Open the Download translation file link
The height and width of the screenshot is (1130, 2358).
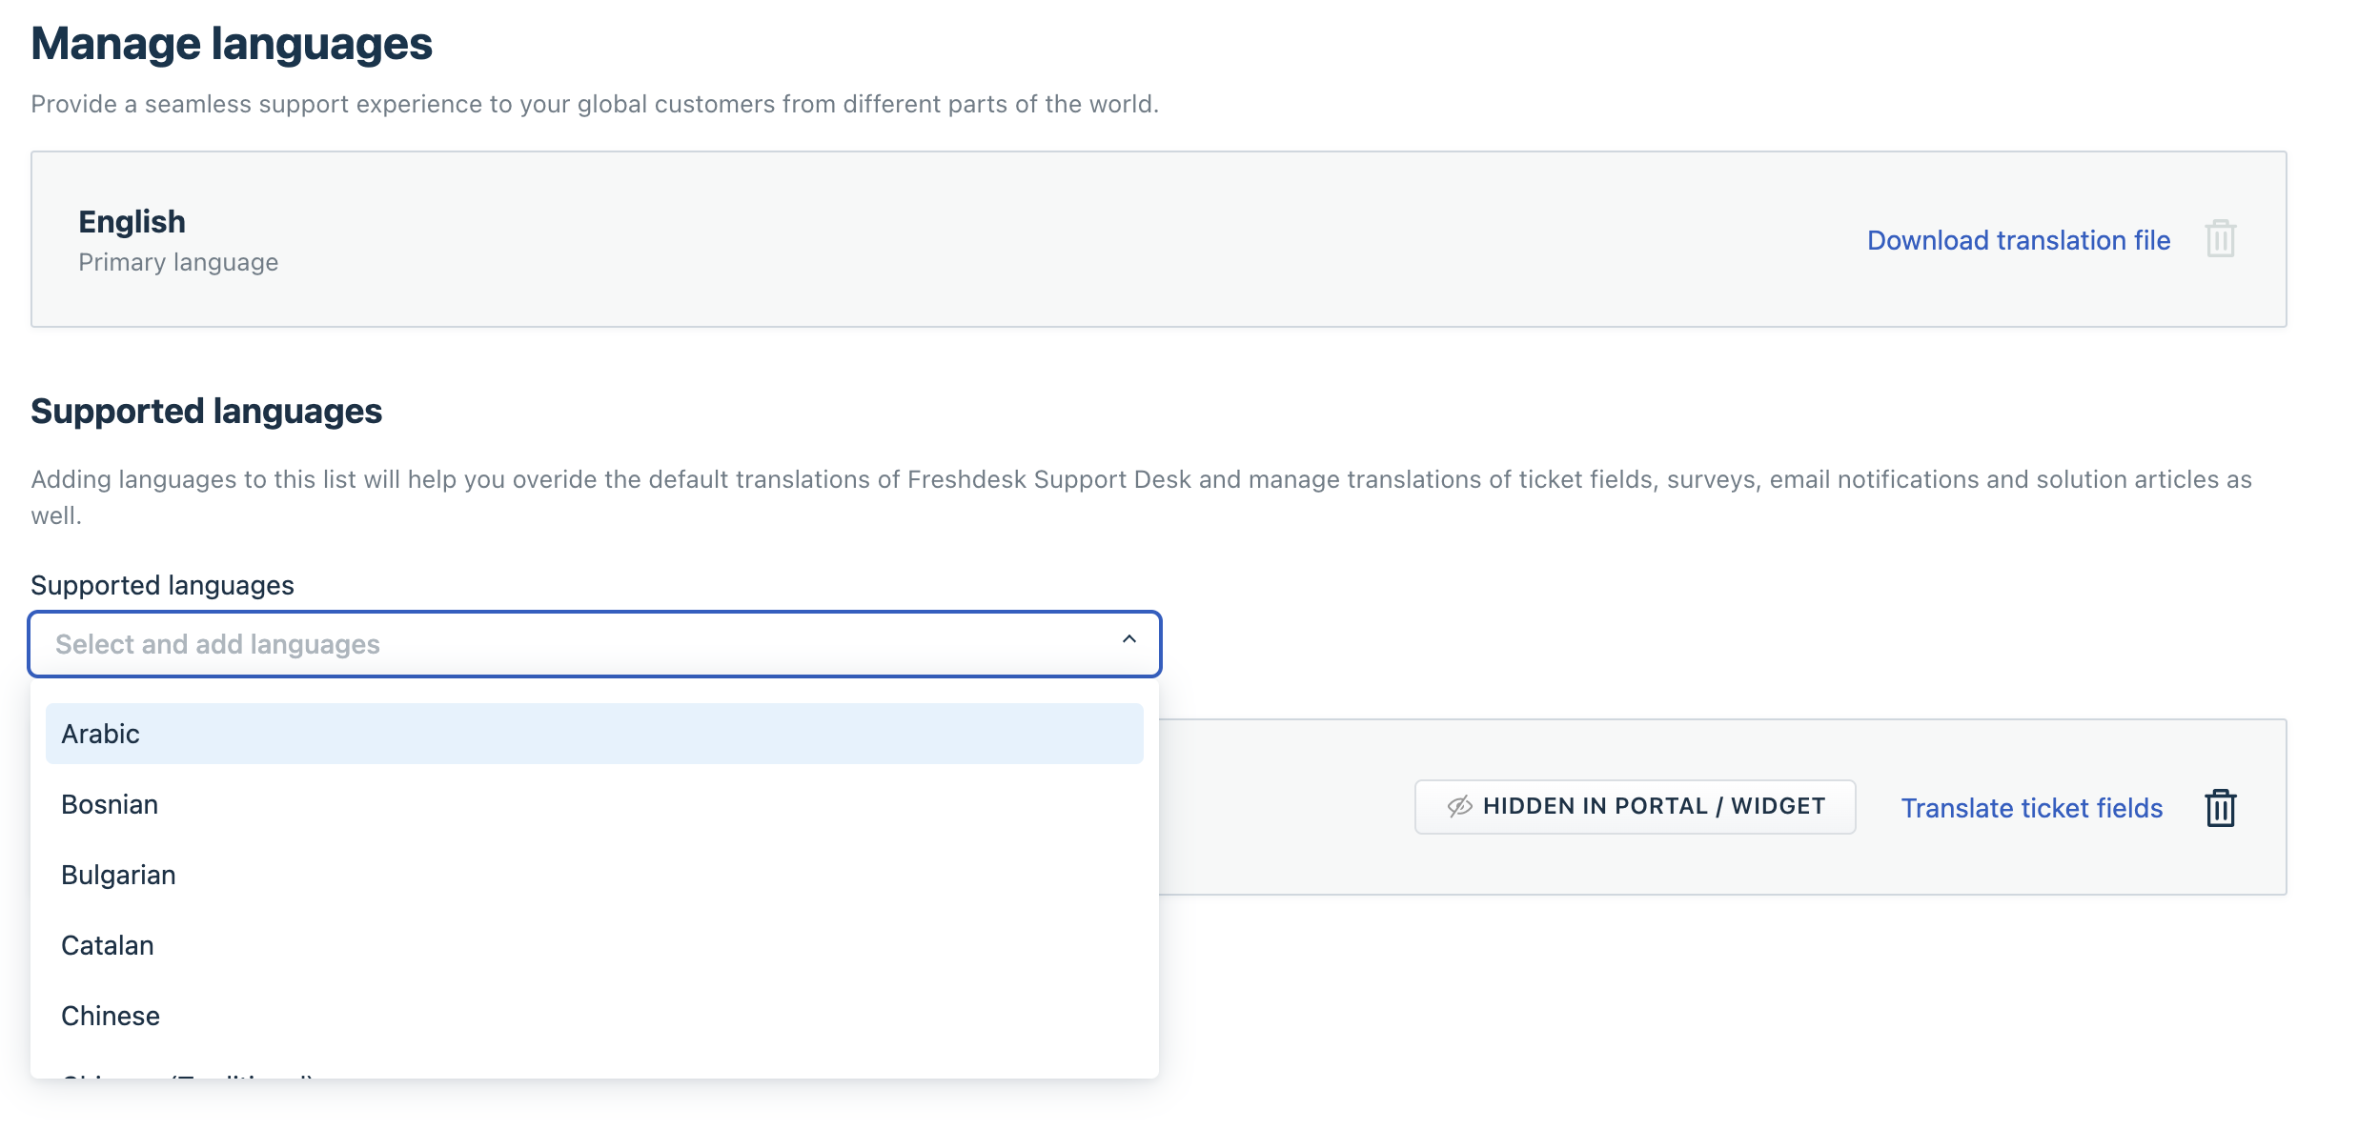(2018, 240)
